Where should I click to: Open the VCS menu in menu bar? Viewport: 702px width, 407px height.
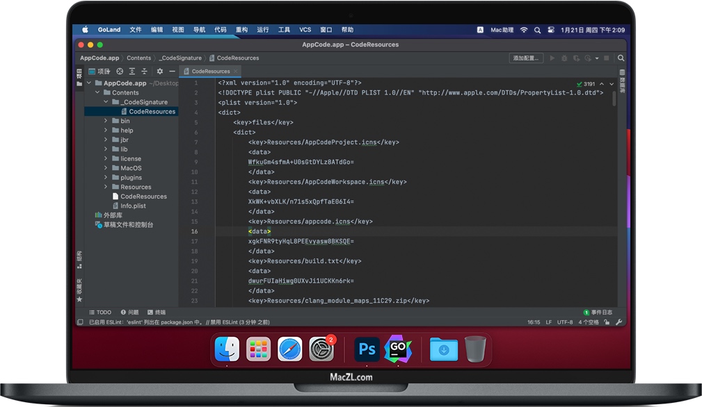305,30
